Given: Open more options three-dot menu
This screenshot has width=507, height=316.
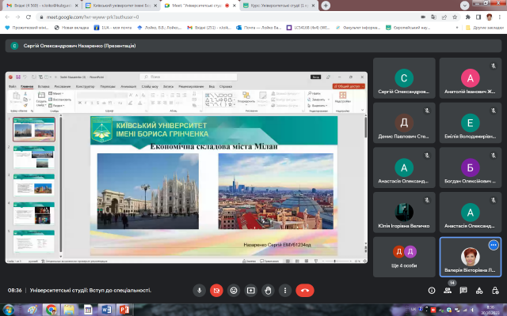Looking at the screenshot, I should (286, 290).
